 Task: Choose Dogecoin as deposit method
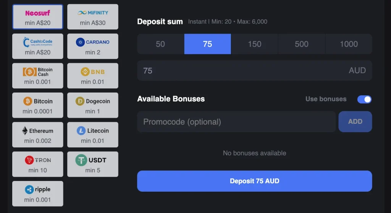(x=93, y=105)
